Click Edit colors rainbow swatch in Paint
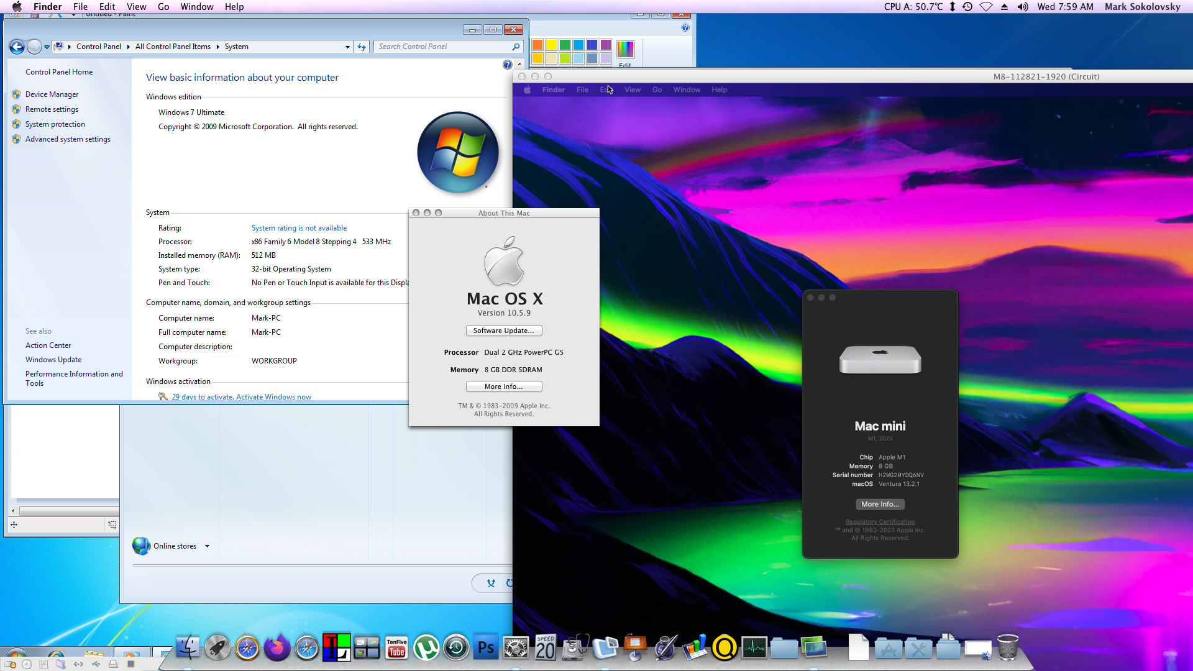Screen dimensions: 1193x671 click(x=625, y=49)
